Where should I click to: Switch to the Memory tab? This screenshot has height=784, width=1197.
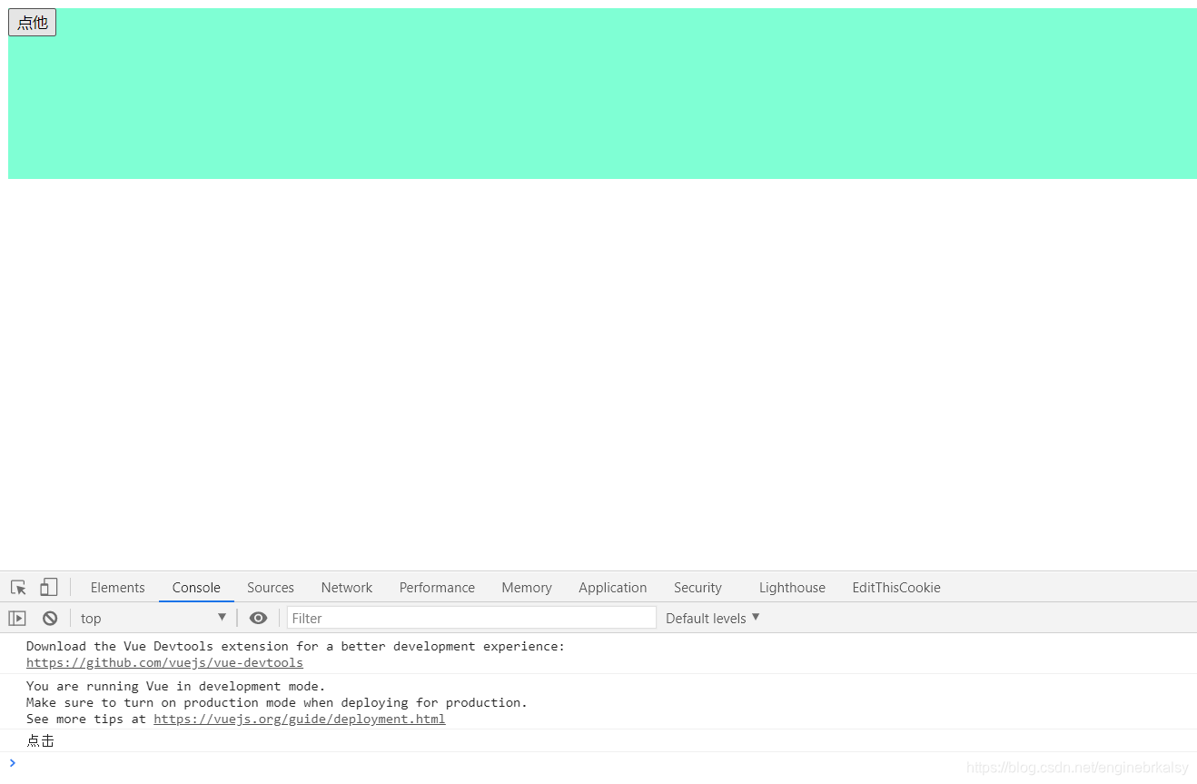point(527,588)
